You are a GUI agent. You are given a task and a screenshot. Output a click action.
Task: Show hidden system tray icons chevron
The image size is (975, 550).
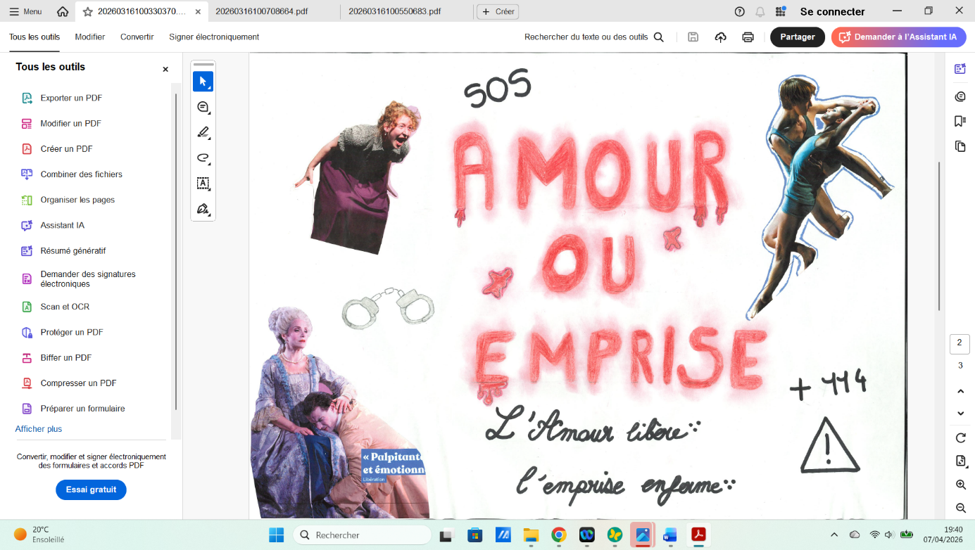tap(834, 535)
